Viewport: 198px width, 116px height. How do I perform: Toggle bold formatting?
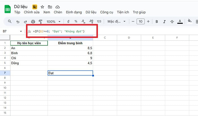tap(157, 22)
